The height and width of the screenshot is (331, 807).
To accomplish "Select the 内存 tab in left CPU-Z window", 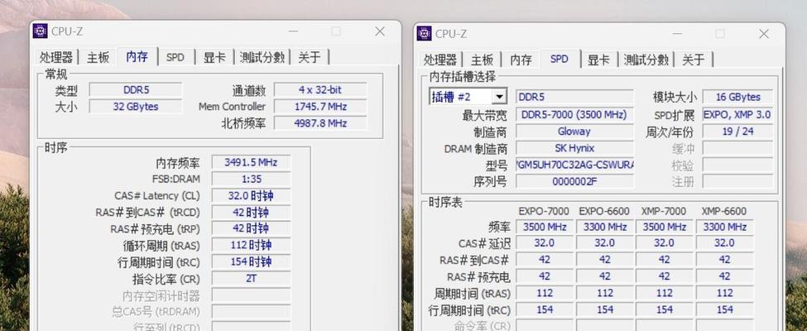I will 137,56.
